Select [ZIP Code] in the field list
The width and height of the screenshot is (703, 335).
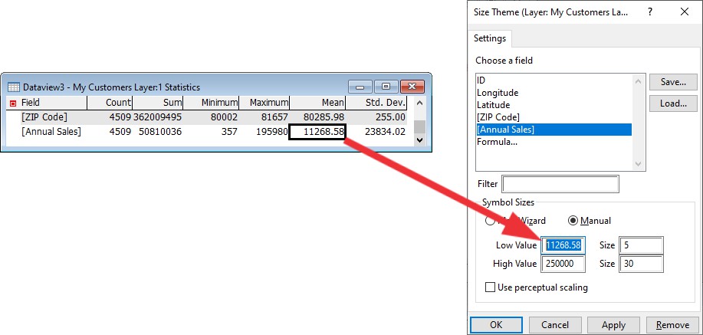point(498,117)
